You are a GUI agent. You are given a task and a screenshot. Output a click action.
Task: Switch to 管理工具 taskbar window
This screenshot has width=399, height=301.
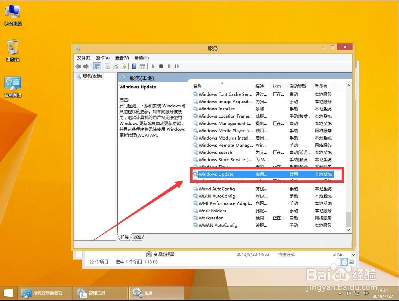(100, 293)
